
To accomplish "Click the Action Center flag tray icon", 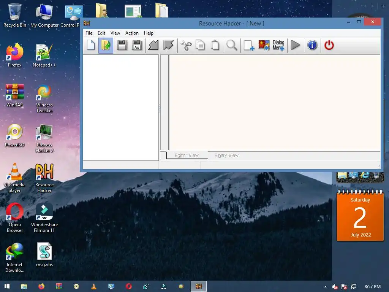I will [x=344, y=287].
